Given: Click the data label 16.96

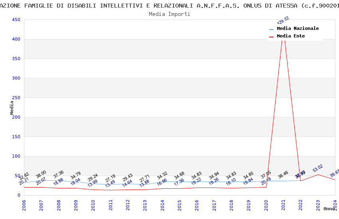Looking at the screenshot, I should 162,182.
